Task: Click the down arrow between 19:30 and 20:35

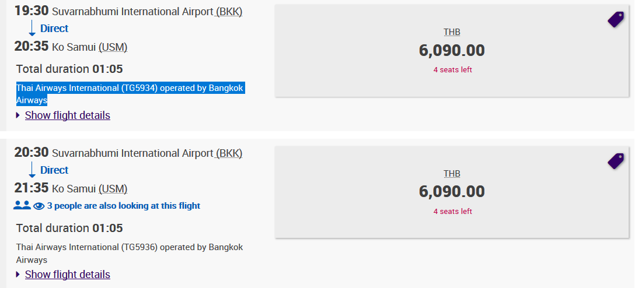Action: click(32, 29)
